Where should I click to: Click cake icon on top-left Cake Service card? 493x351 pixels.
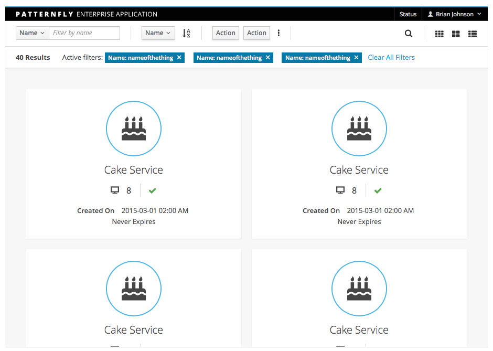[134, 129]
